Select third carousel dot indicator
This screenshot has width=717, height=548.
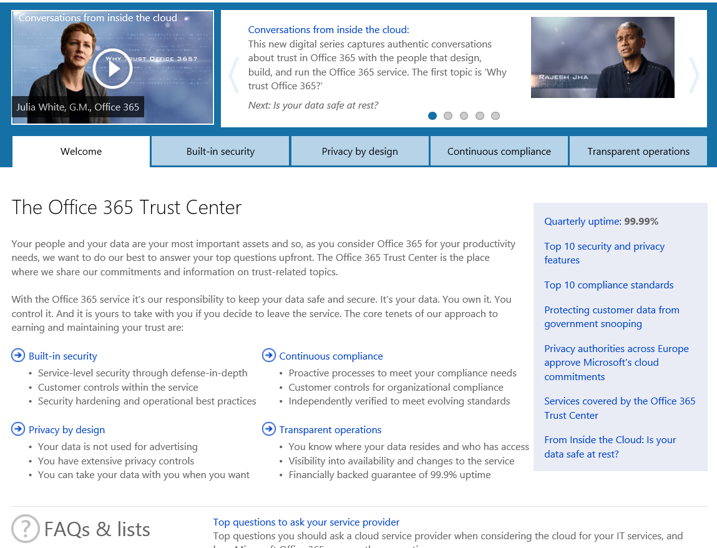click(x=464, y=115)
